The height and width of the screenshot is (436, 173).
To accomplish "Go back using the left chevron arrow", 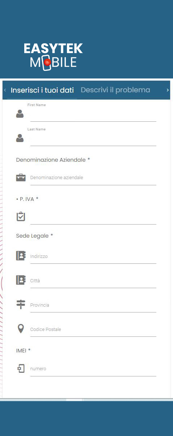I will [5, 90].
